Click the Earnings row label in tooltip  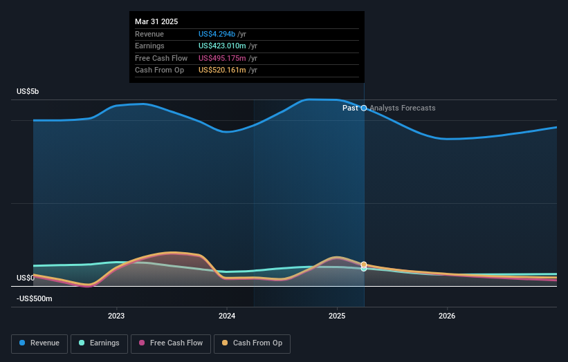[149, 46]
